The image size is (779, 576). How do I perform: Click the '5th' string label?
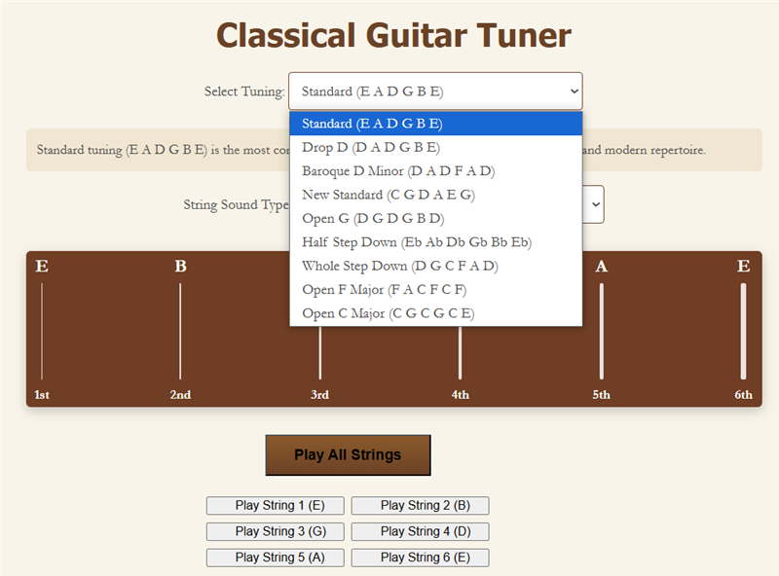point(601,395)
